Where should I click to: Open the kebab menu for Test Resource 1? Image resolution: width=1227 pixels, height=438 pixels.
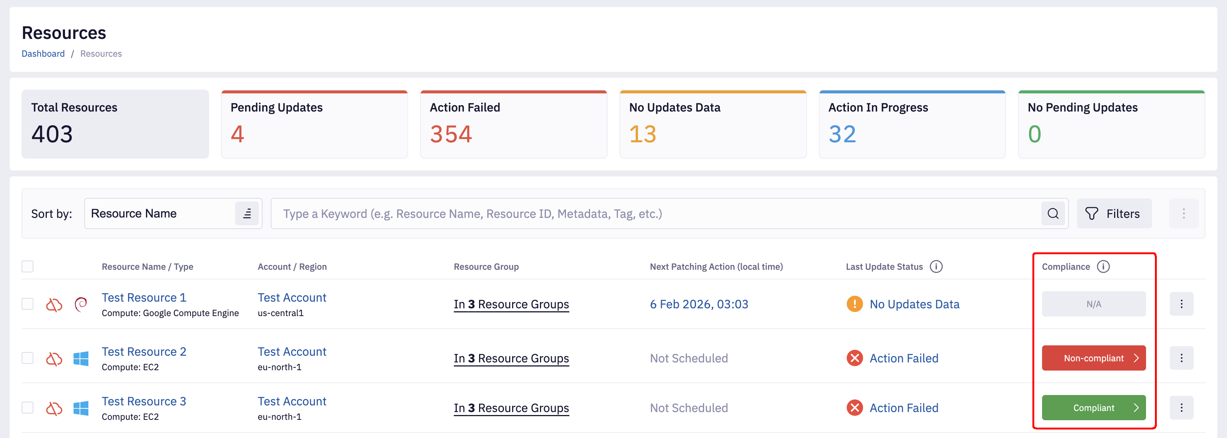click(x=1181, y=304)
